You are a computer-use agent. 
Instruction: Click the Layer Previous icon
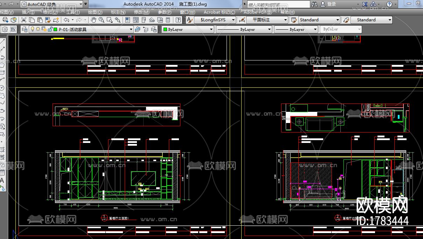pos(146,29)
